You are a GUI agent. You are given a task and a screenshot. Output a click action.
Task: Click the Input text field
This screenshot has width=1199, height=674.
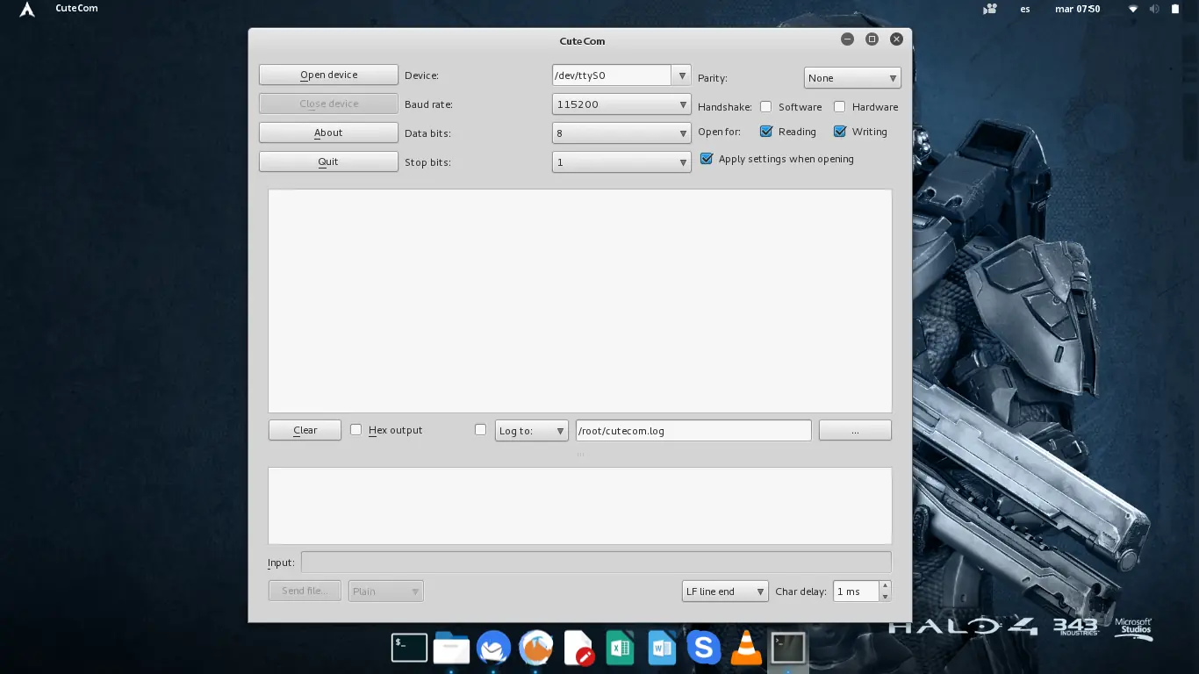click(x=596, y=563)
